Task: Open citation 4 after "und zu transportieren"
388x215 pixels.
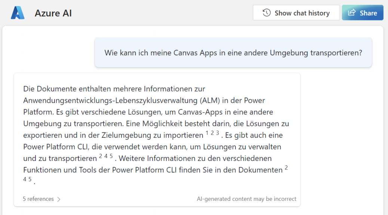Action: tap(106, 156)
